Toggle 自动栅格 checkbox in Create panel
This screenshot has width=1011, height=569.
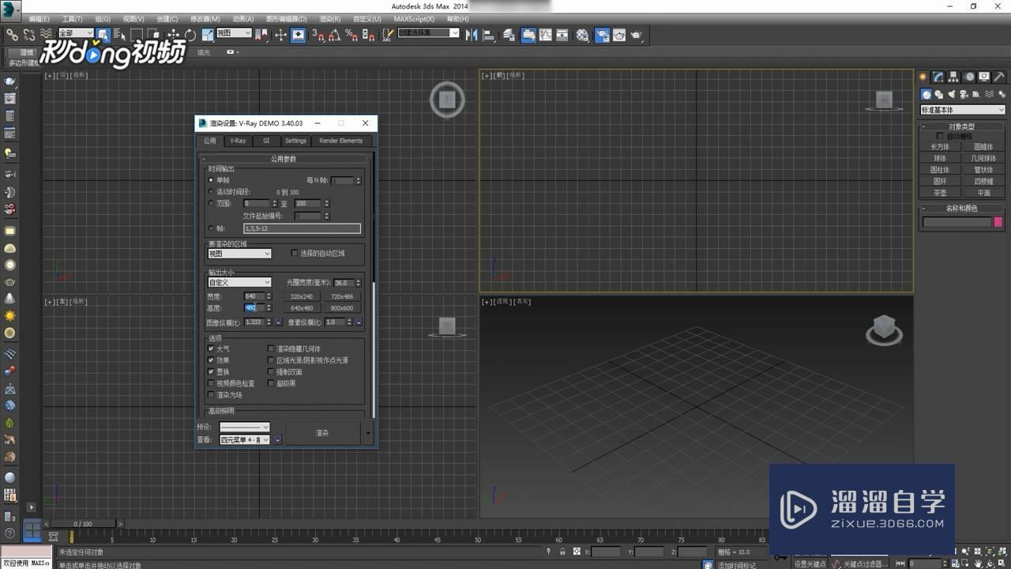click(940, 136)
